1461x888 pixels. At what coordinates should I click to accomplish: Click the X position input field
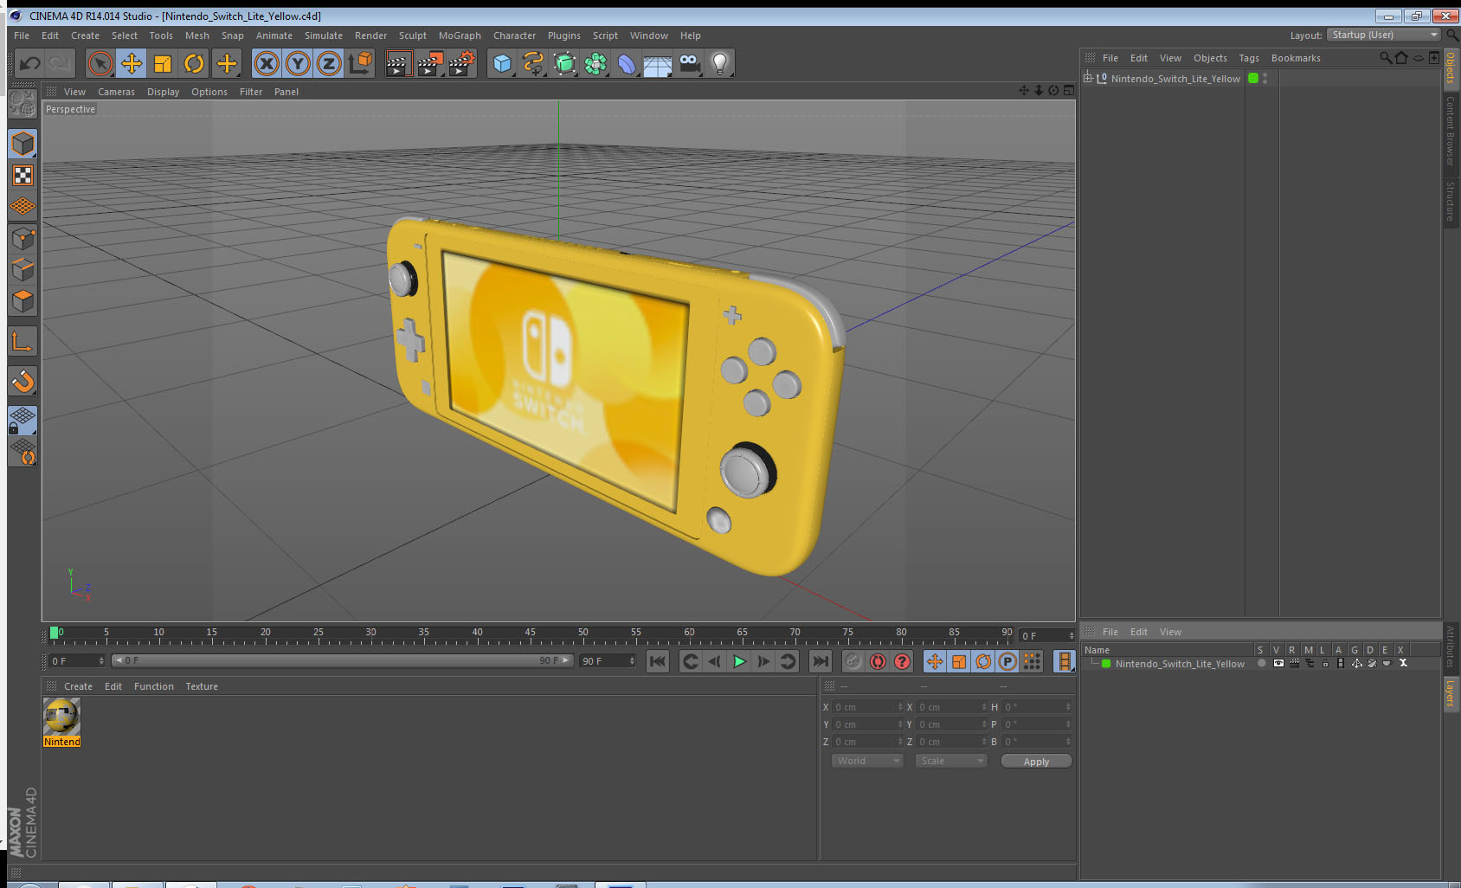[x=868, y=707]
